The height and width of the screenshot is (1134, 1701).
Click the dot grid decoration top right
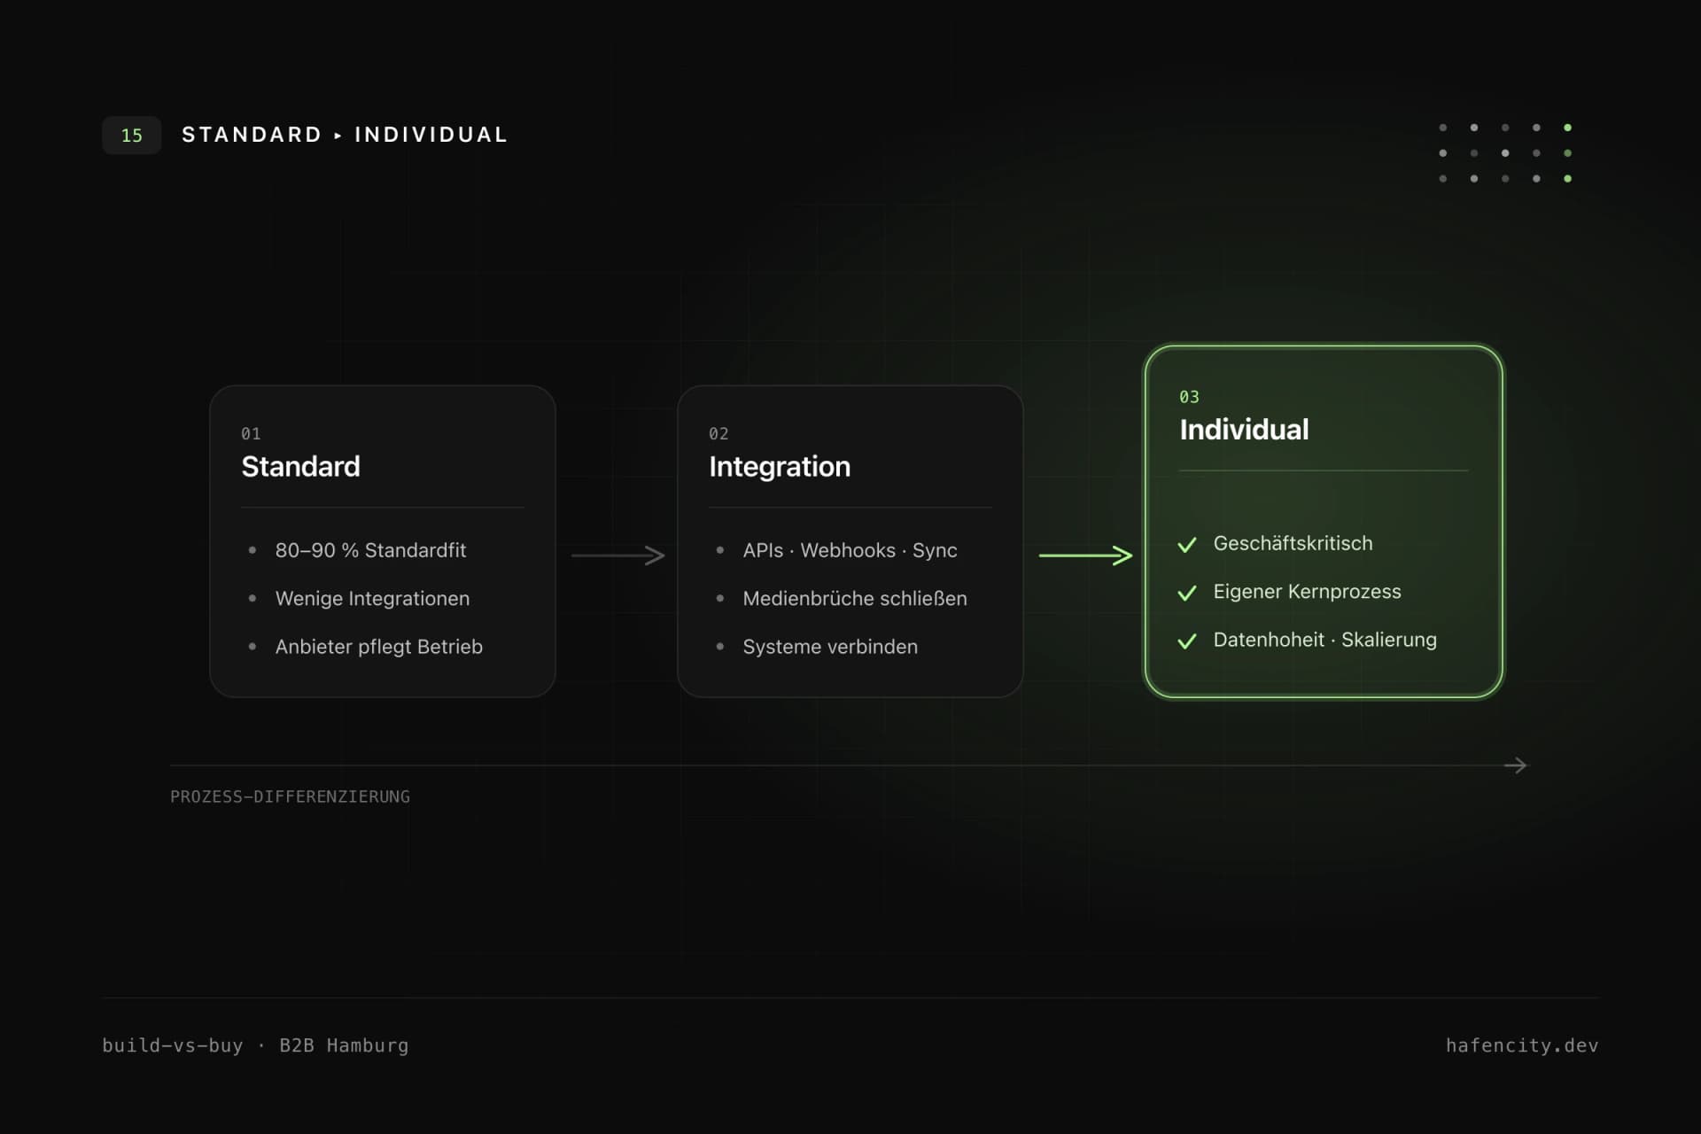1505,153
